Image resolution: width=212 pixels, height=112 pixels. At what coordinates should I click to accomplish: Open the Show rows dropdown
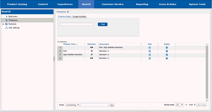179,105
